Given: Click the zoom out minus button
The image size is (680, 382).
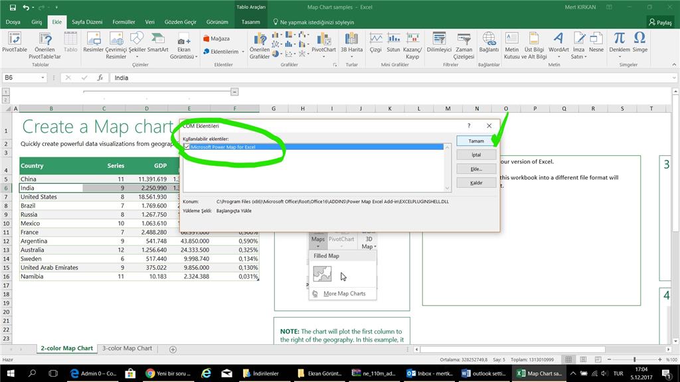Looking at the screenshot, I should [x=609, y=359].
